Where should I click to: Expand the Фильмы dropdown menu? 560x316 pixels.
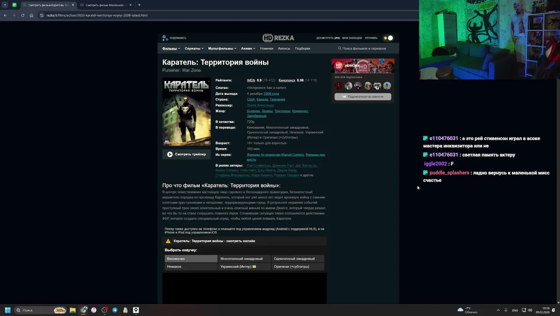pyautogui.click(x=171, y=48)
